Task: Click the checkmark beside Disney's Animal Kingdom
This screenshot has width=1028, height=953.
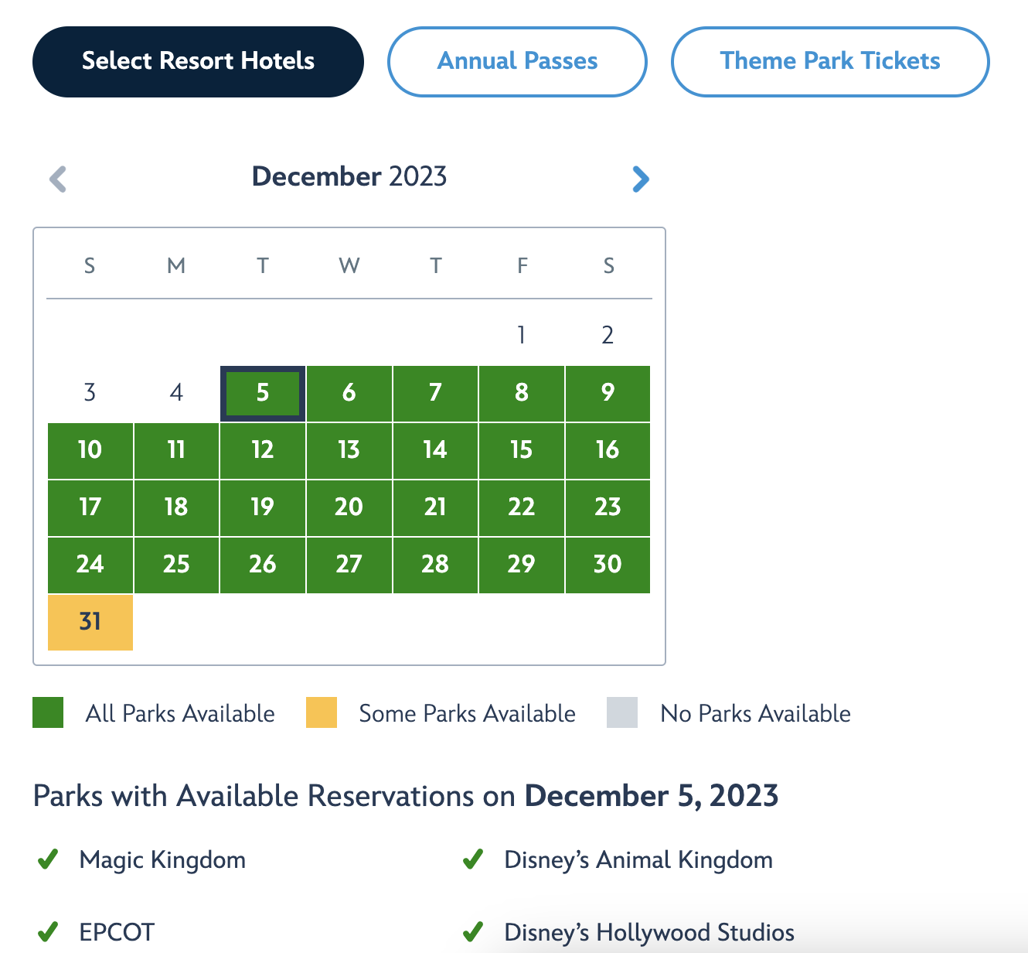Action: [472, 859]
